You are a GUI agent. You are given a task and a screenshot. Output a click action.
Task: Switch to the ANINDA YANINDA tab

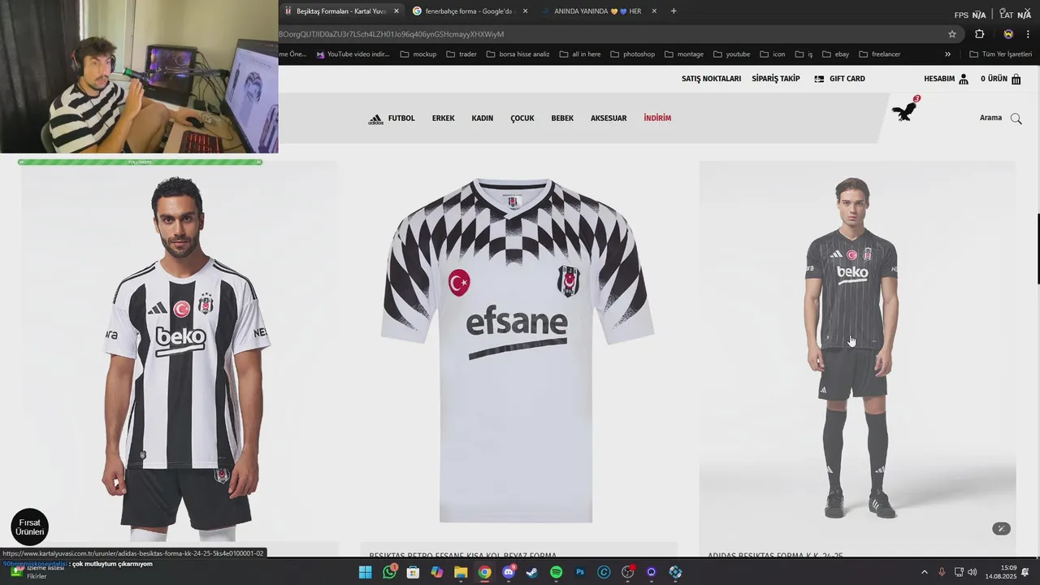[x=600, y=11]
